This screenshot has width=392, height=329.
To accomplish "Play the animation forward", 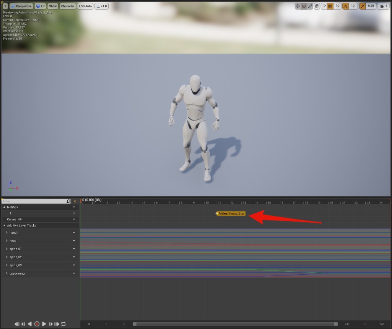I will [44, 324].
